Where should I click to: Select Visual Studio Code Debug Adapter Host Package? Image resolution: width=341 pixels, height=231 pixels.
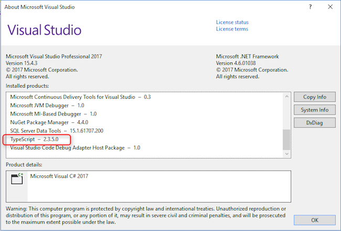[x=75, y=148]
